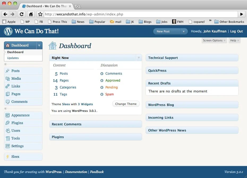
Task: Reload the page with refresh icon
Action: 22,14
